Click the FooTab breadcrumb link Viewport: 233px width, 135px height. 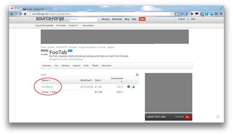[102, 47]
